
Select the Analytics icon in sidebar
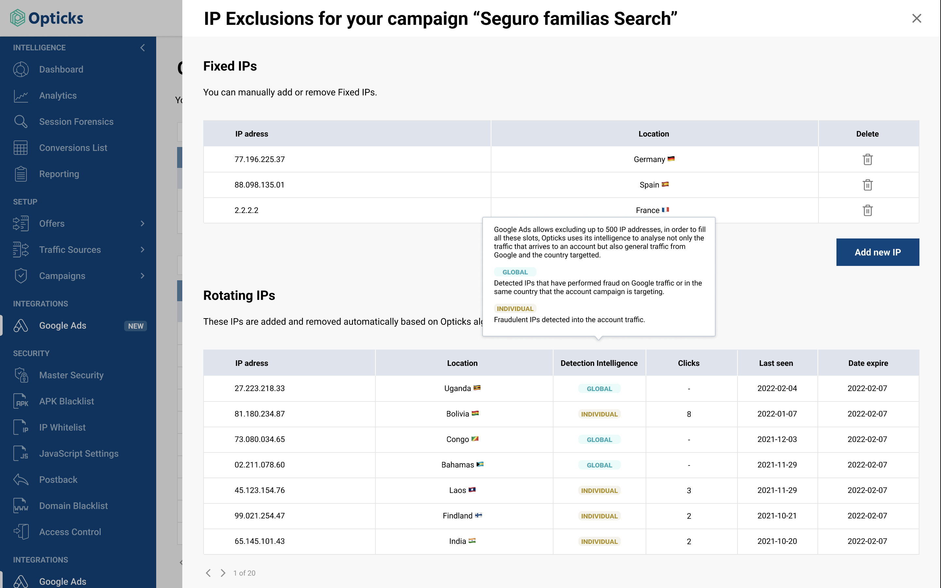[x=20, y=95]
